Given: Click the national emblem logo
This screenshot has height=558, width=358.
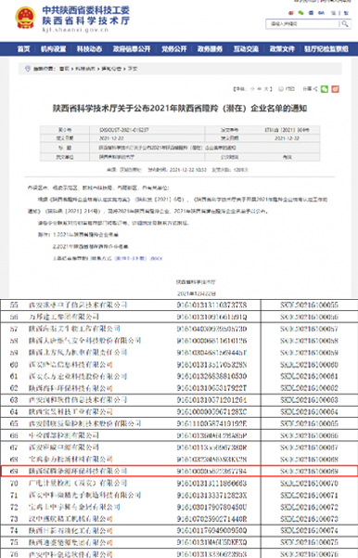Looking at the screenshot, I should click(x=25, y=18).
